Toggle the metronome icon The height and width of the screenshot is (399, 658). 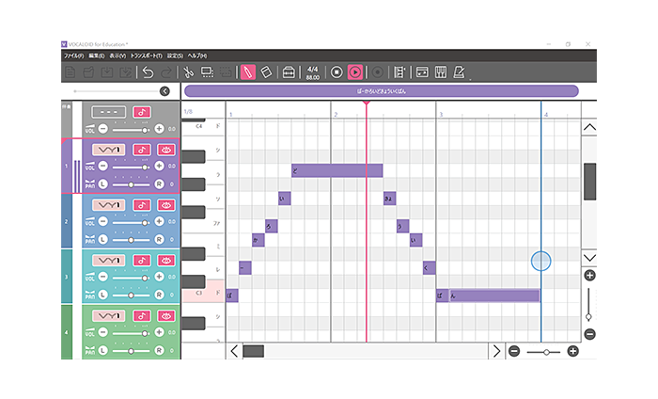click(x=459, y=72)
